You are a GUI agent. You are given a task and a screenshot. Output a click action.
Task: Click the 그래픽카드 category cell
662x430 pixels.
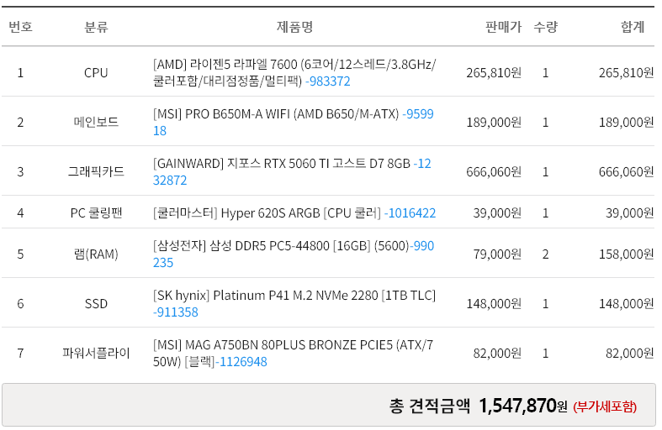pos(96,171)
